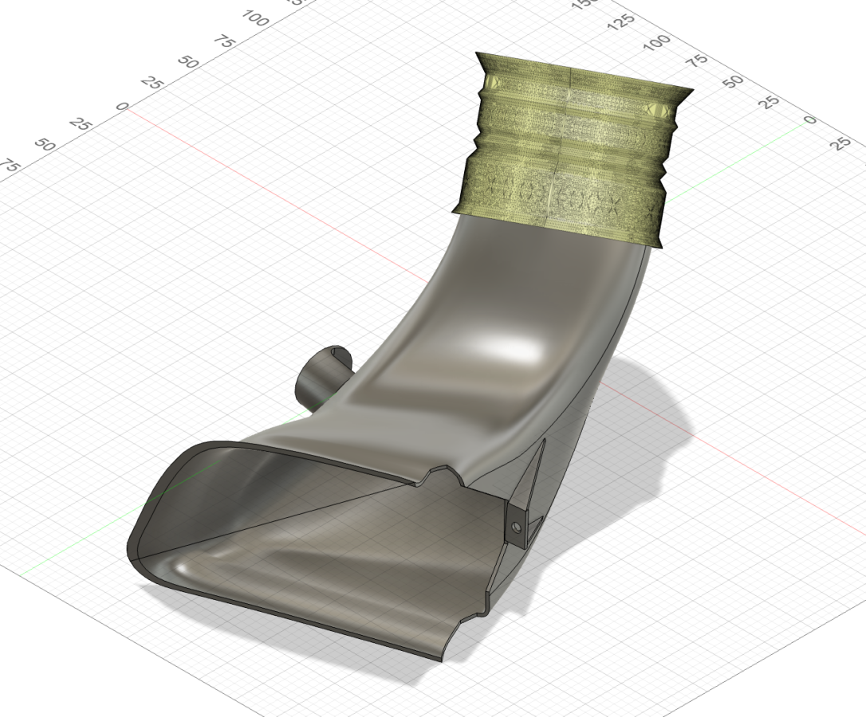Viewport: 866px width, 717px height.
Task: Pick the round hole in the mounting tab
Action: pos(518,527)
